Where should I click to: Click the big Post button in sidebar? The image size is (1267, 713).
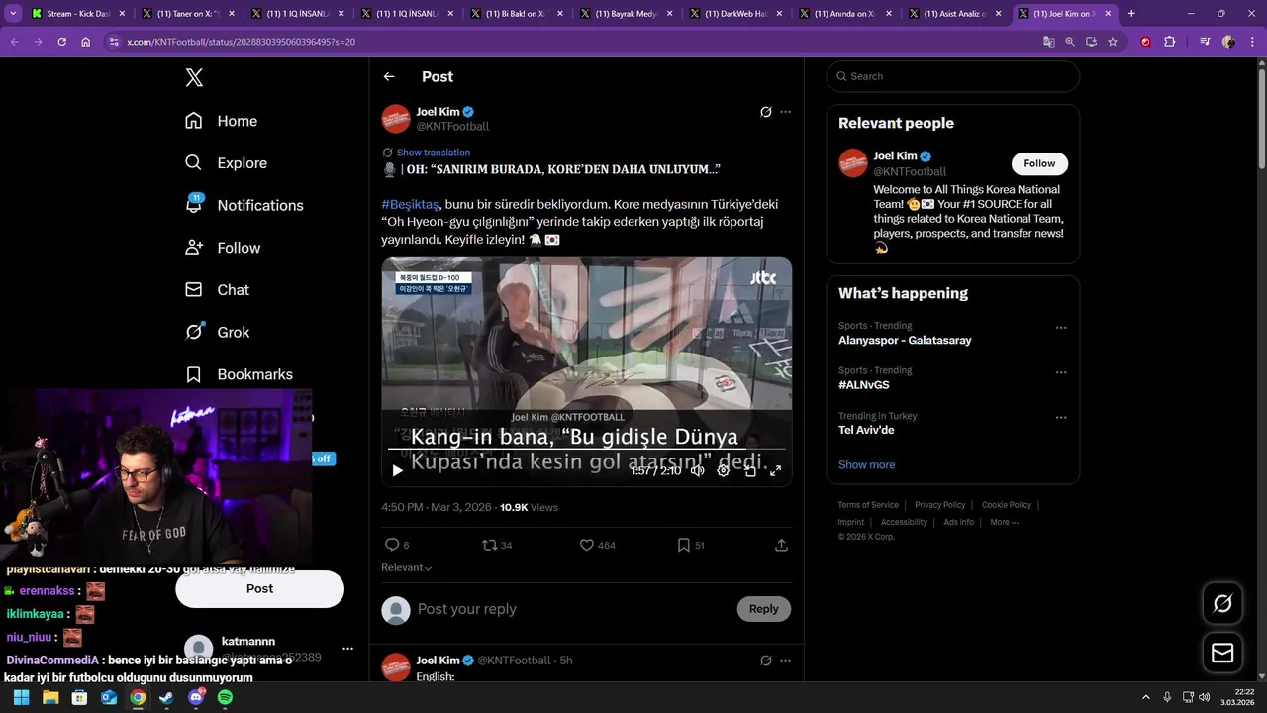coord(259,588)
